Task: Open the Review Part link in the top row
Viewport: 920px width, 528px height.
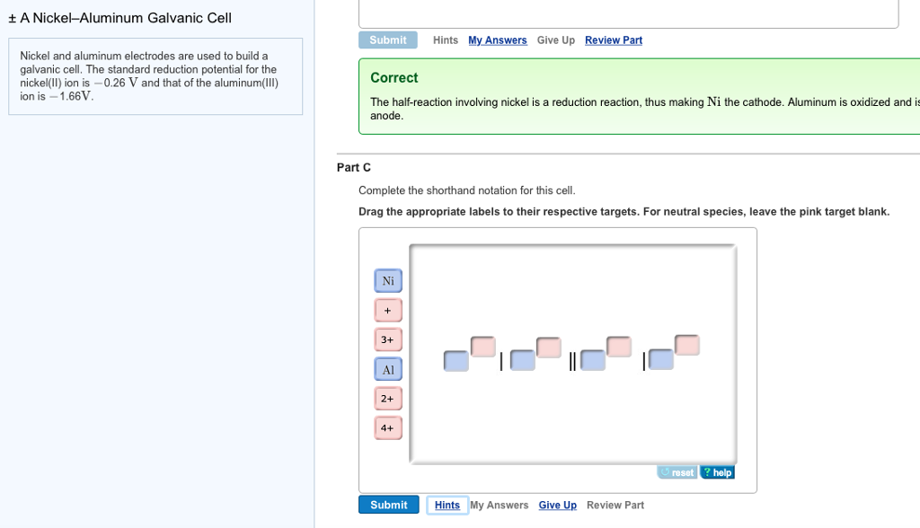Action: point(613,40)
